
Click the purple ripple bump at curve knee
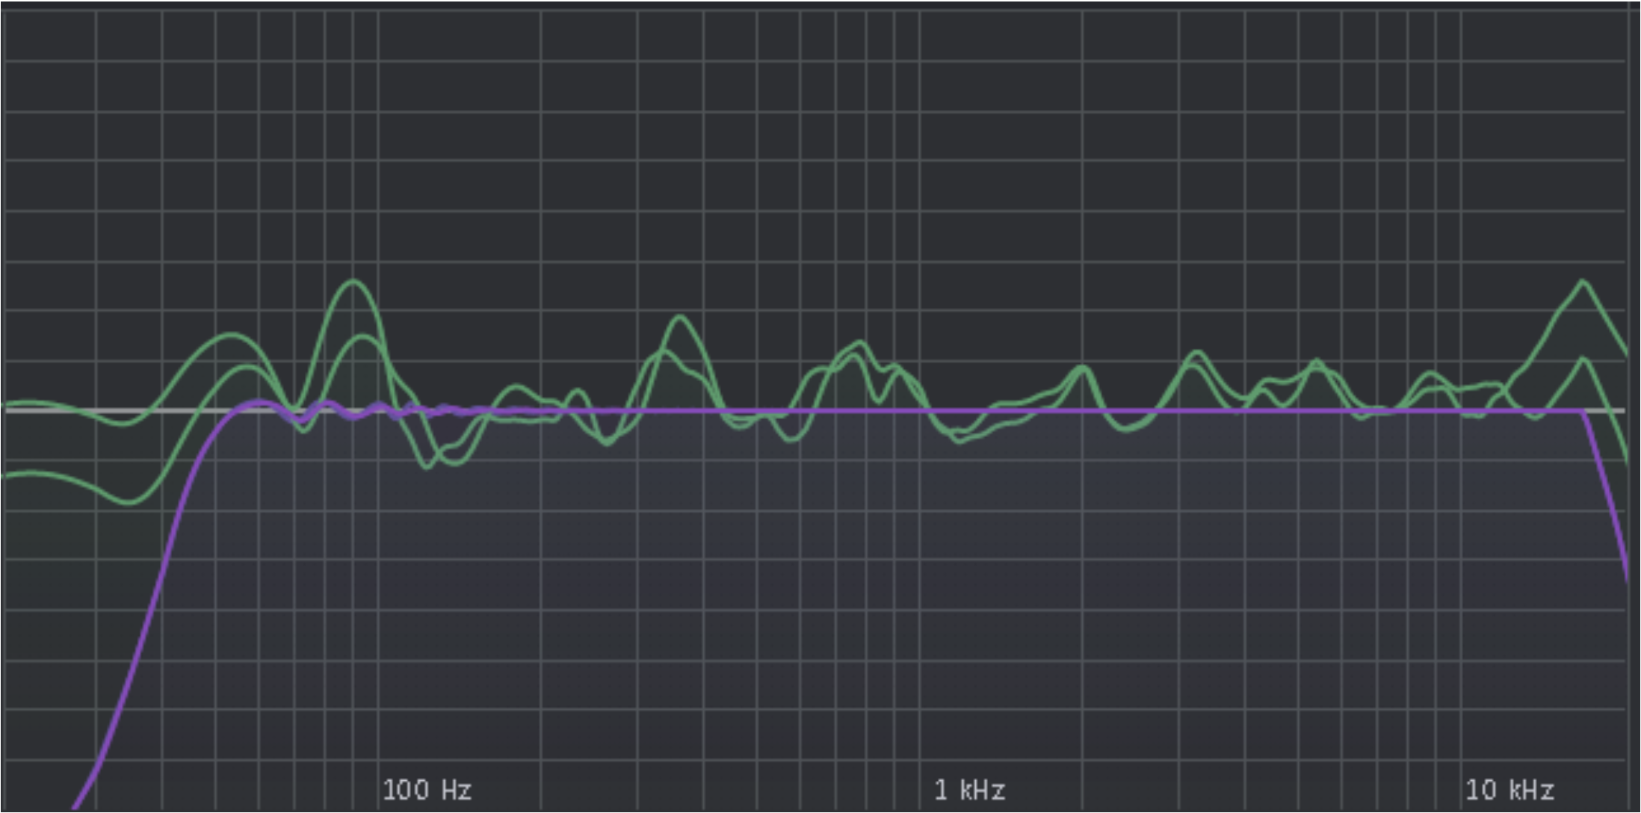(x=259, y=403)
